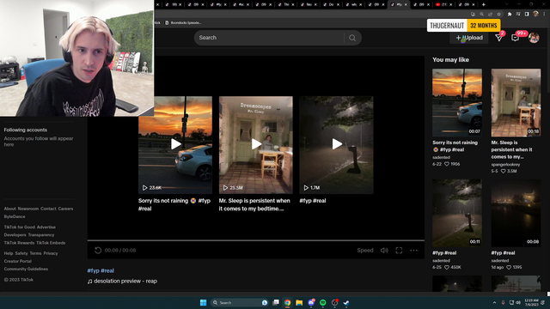Open the Contact footer link
The height and width of the screenshot is (309, 550).
point(48,209)
